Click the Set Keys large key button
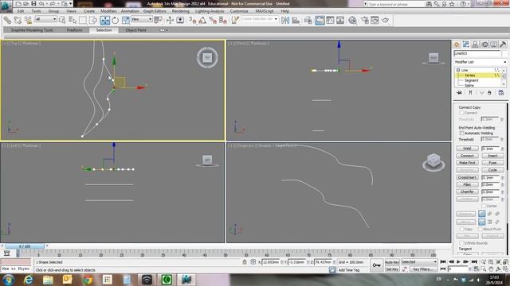This screenshot has height=286, width=510. [376, 265]
